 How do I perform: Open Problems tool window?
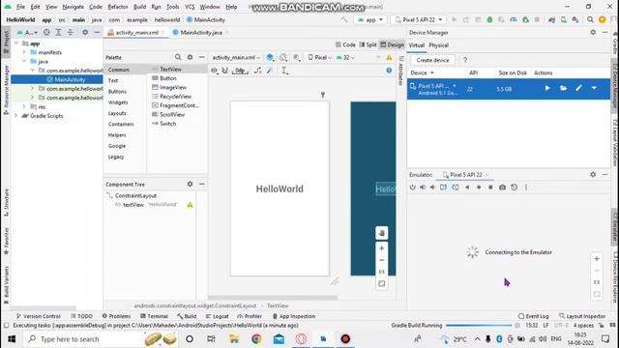[x=116, y=316]
